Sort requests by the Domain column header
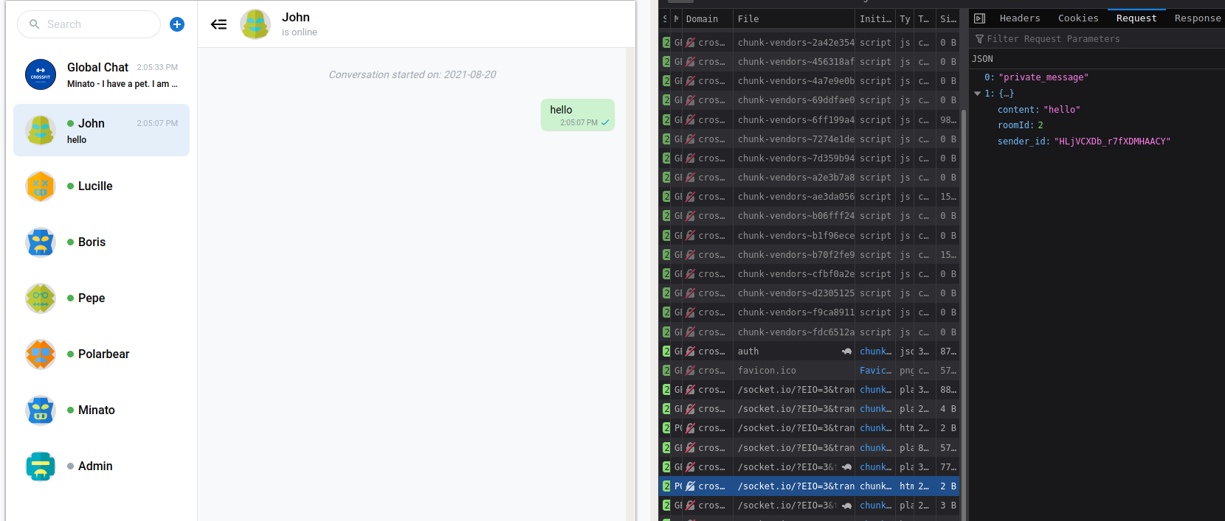Viewport: 1225px width, 521px height. coord(702,19)
